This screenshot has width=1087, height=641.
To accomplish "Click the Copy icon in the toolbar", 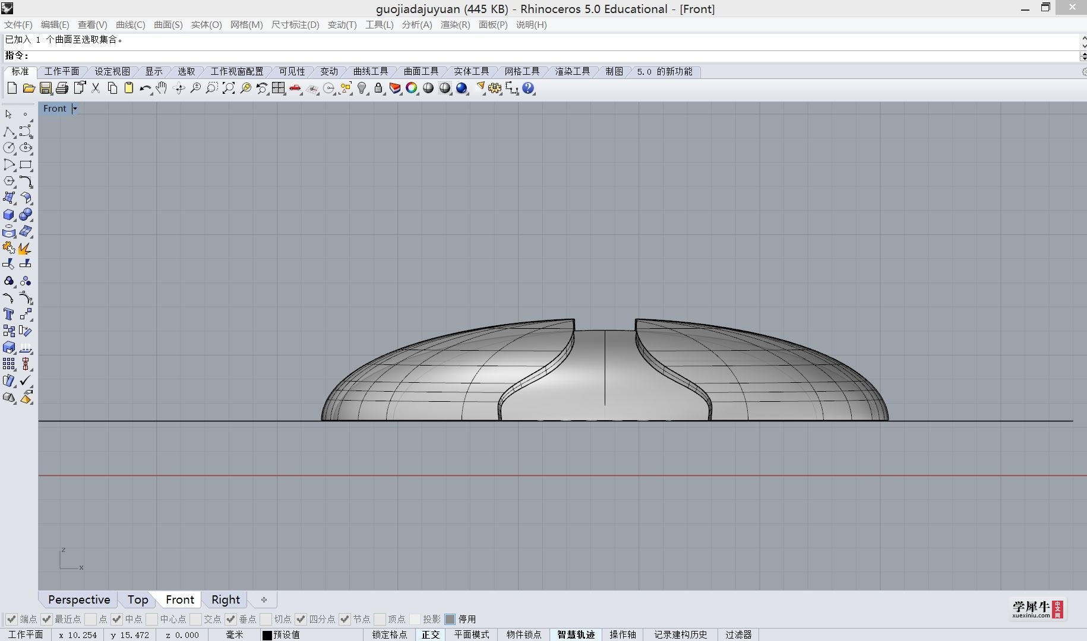I will [x=112, y=88].
